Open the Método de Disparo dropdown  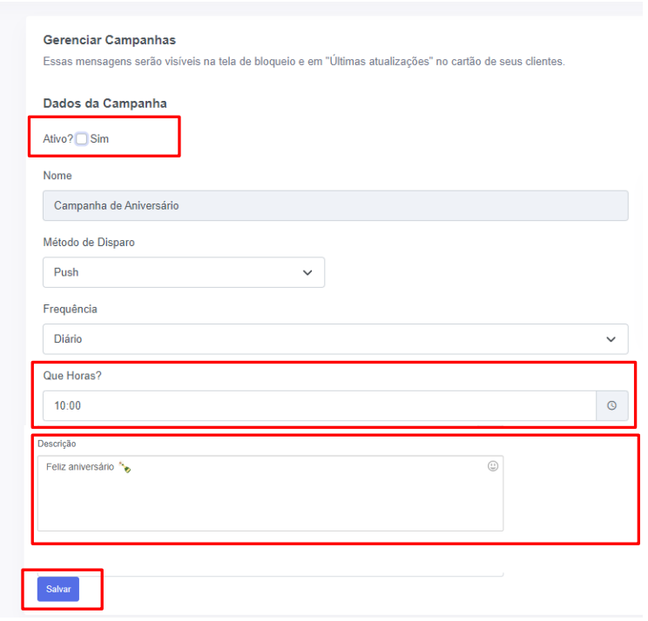coord(183,272)
